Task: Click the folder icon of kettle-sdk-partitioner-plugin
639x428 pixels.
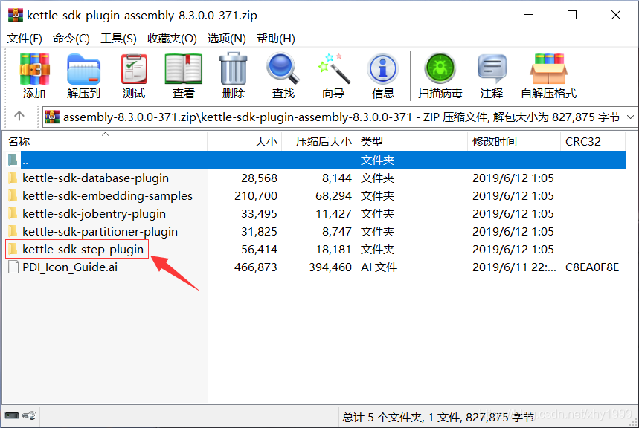Action: 13,231
